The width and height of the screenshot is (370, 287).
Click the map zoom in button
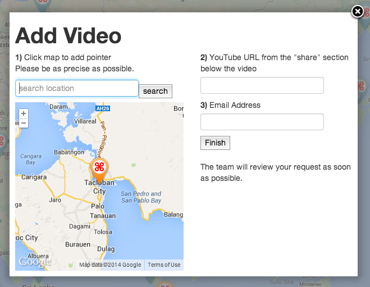click(x=24, y=113)
